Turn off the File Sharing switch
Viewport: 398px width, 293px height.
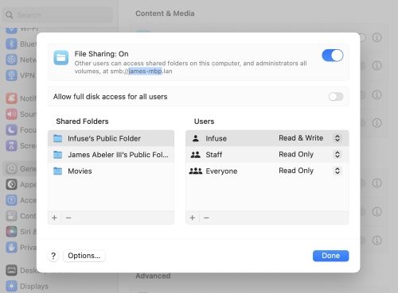(333, 56)
